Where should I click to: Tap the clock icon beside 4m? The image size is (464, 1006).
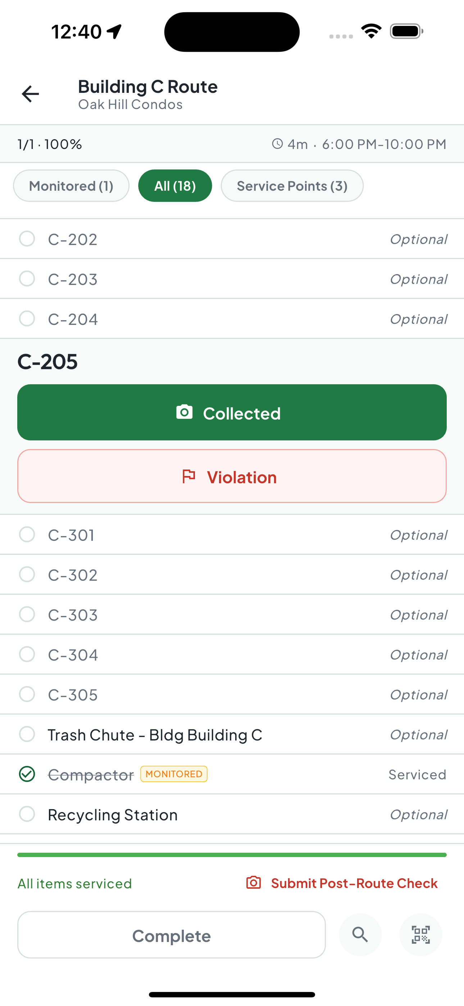tap(277, 144)
